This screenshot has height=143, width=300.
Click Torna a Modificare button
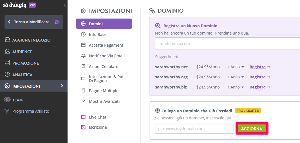tap(34, 22)
